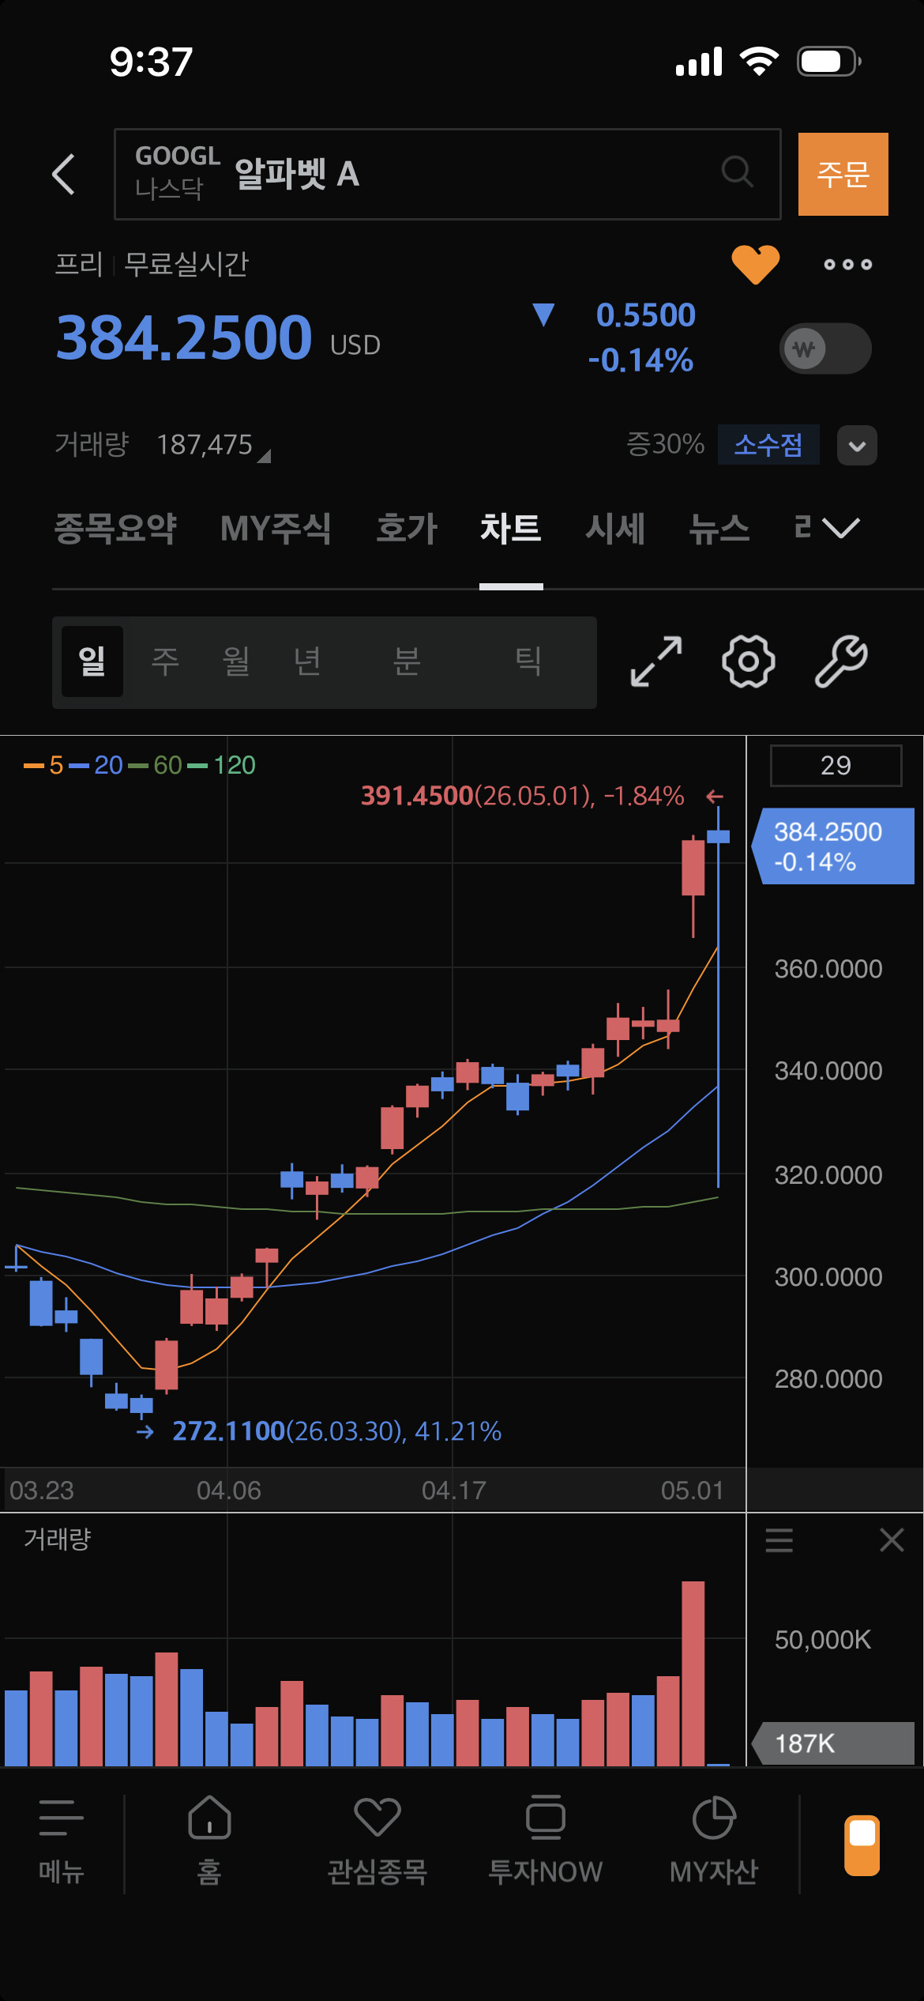Open the three-dot more options menu

tap(848, 265)
